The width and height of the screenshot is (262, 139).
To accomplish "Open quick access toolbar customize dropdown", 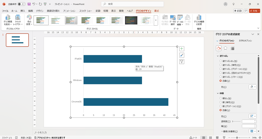I will click(50, 4).
